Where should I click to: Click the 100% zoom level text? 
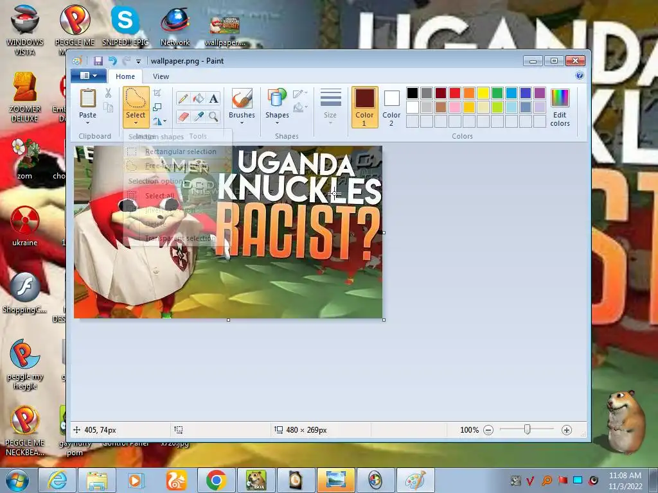click(469, 430)
